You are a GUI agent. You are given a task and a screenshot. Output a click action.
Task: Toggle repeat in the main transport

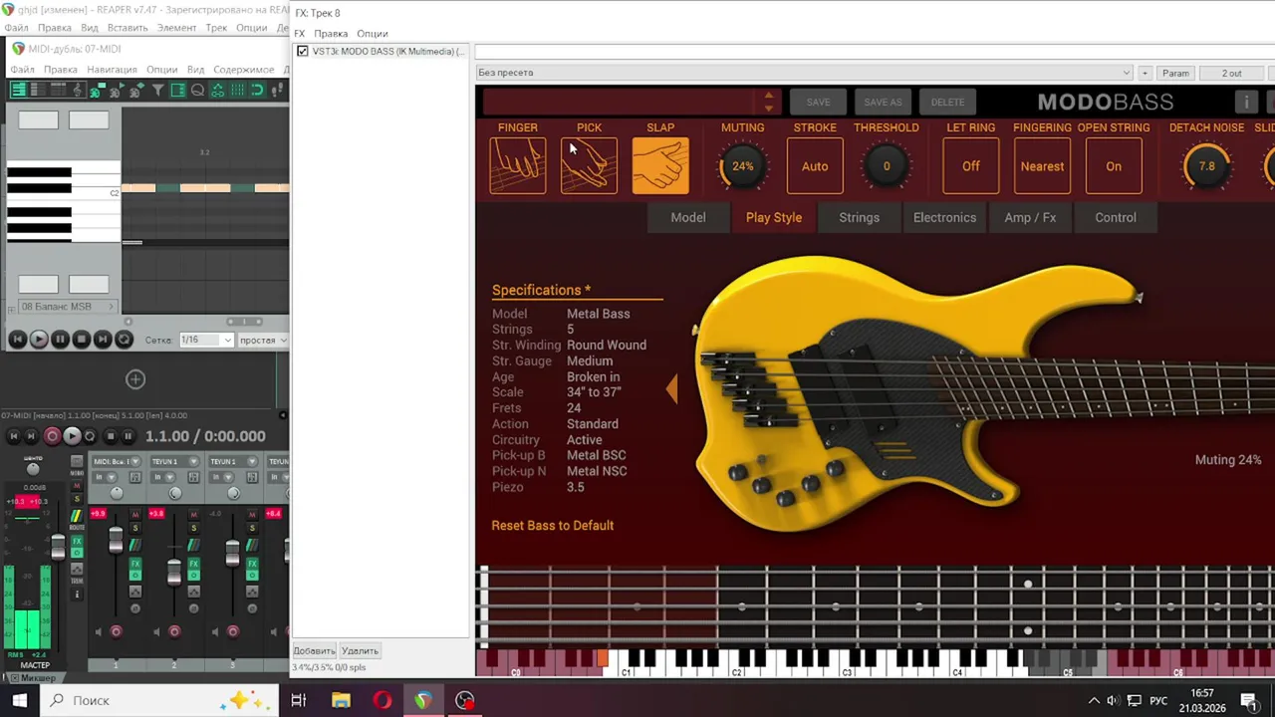pos(90,436)
